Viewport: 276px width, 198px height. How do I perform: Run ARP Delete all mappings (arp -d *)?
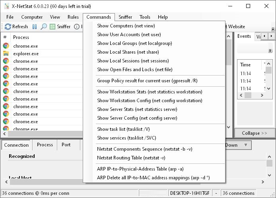pyautogui.click(x=154, y=178)
